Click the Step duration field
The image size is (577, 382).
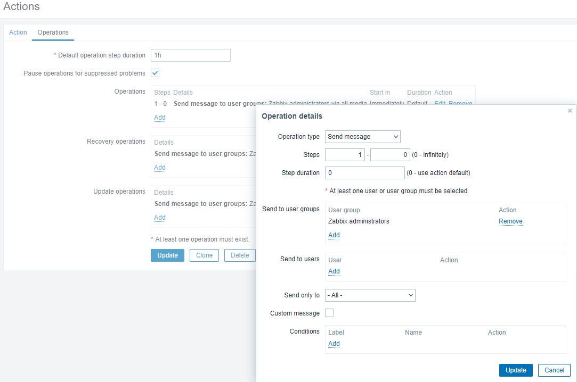coord(364,173)
